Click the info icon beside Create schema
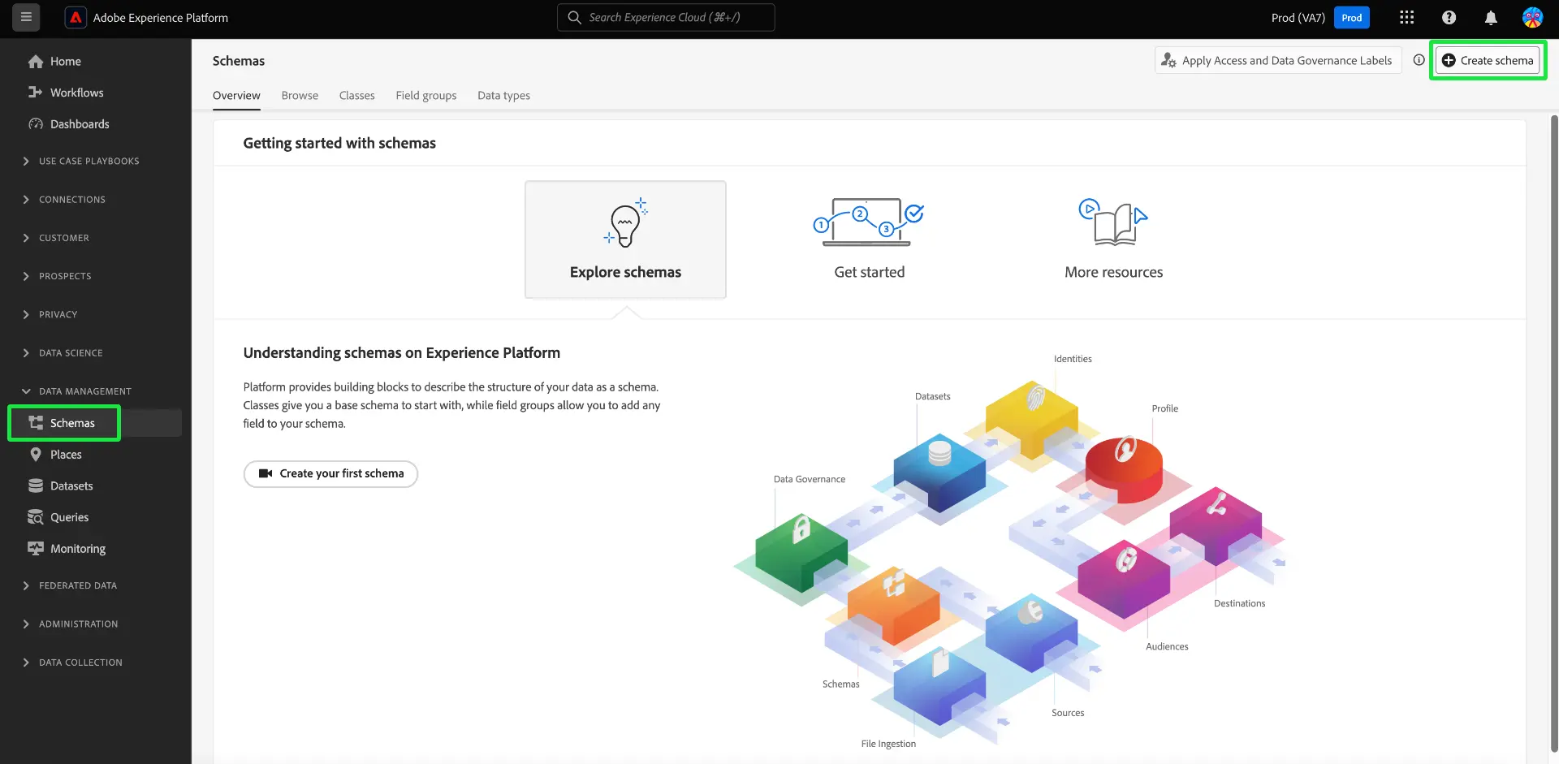 click(x=1419, y=60)
